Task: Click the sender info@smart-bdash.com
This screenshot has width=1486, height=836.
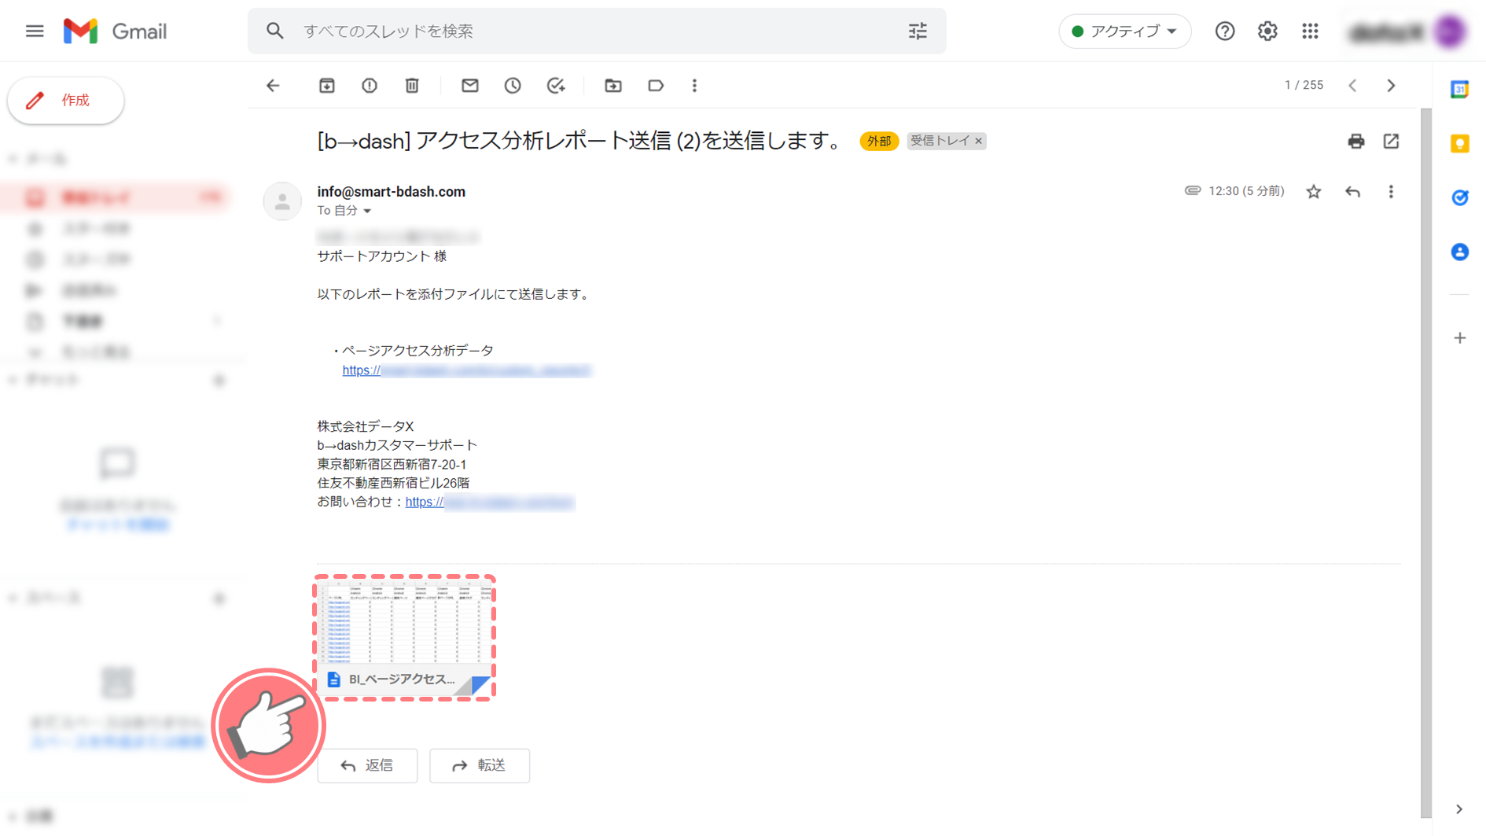Action: (391, 191)
